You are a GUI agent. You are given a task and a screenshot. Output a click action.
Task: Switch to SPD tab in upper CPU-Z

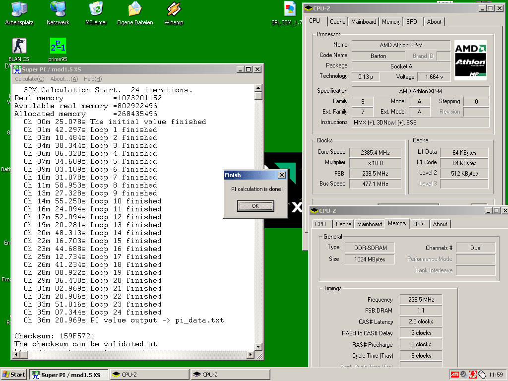(x=412, y=22)
